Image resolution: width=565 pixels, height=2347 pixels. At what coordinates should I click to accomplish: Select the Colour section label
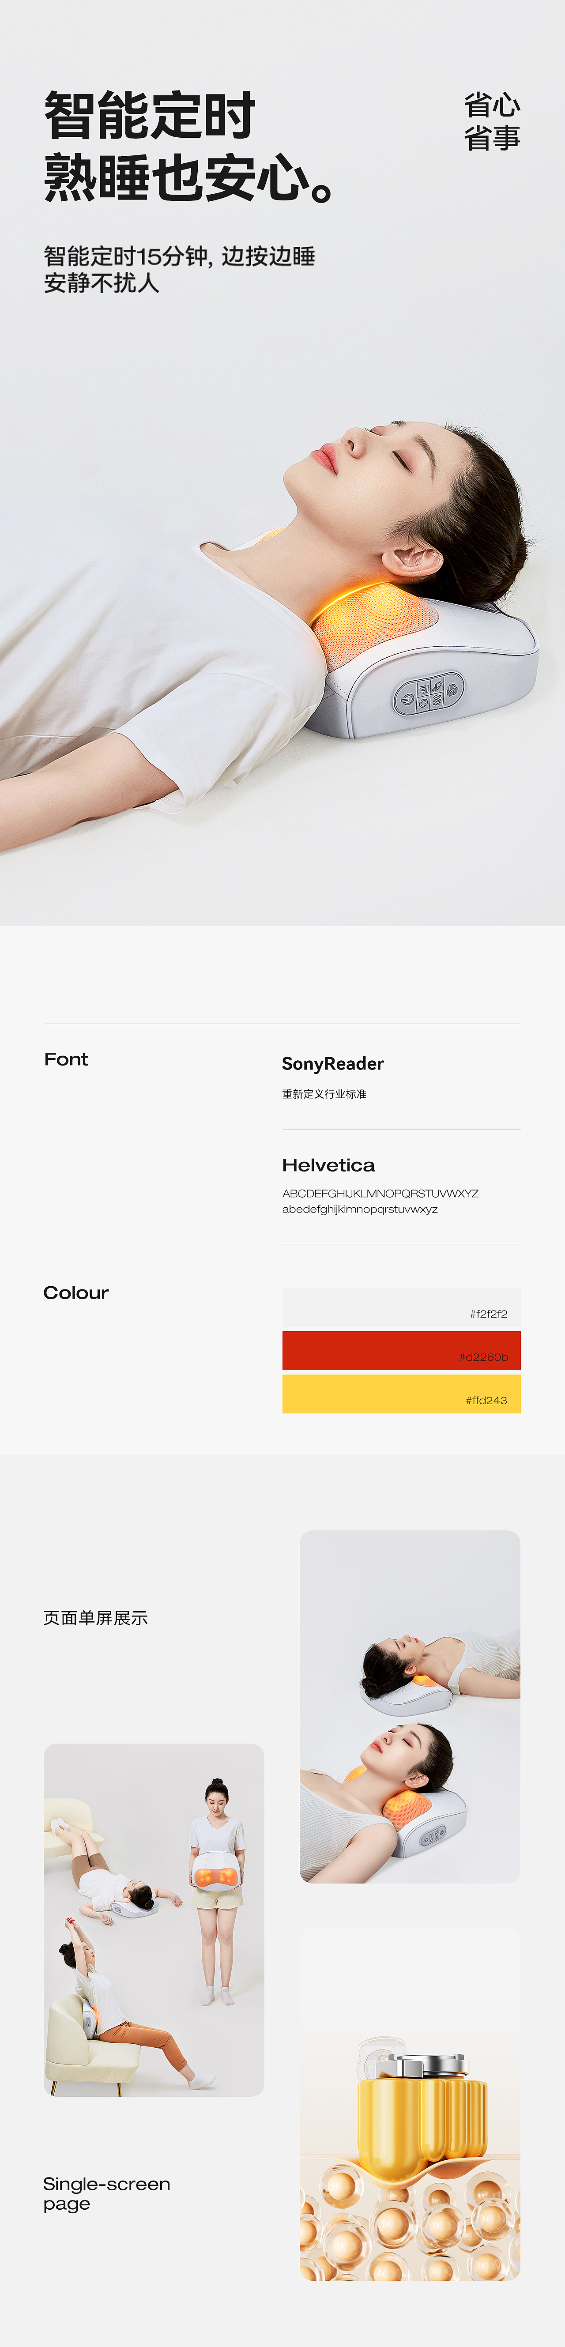point(75,1292)
